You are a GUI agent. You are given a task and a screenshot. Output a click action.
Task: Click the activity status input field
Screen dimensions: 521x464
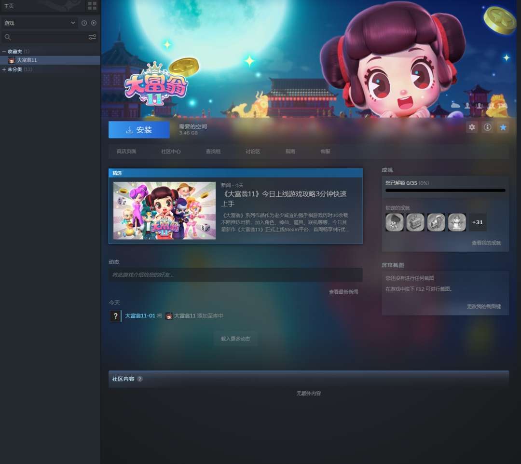tap(235, 274)
